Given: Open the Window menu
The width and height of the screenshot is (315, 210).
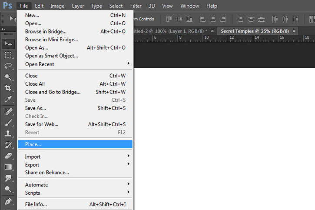Looking at the screenshot, I should tap(189, 6).
